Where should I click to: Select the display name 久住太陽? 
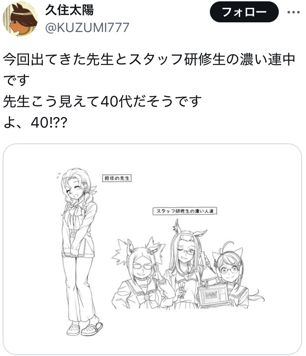pos(69,10)
